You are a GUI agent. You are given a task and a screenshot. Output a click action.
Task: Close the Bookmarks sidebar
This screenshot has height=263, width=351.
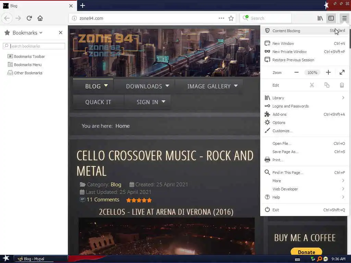61,33
